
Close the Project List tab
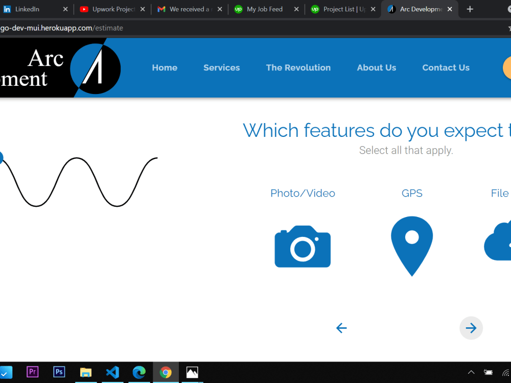tap(373, 9)
